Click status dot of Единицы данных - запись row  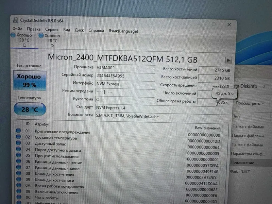coord(19,167)
